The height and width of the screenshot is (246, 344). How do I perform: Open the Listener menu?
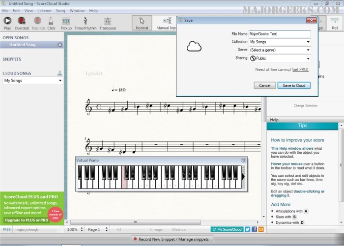click(44, 11)
